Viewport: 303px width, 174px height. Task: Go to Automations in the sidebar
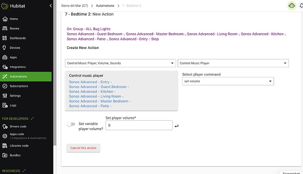point(26,77)
